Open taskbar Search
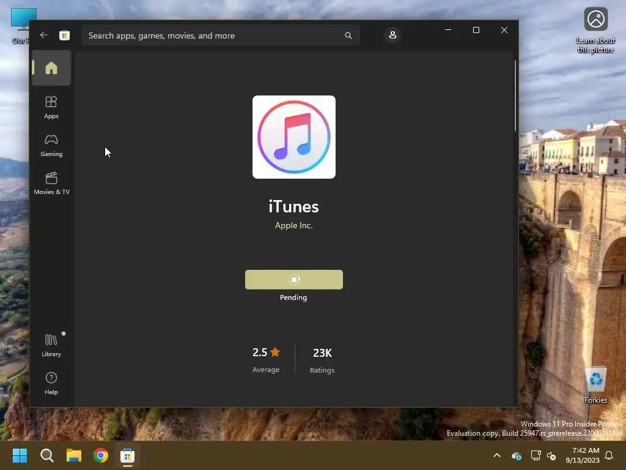This screenshot has width=626, height=470. [x=46, y=455]
